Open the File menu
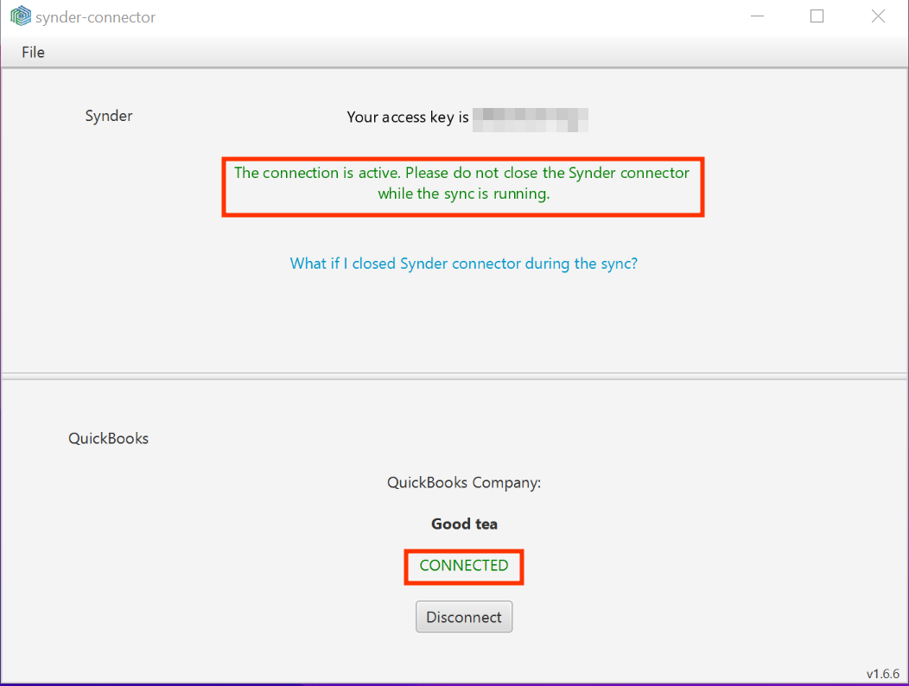909x686 pixels. pos(33,52)
